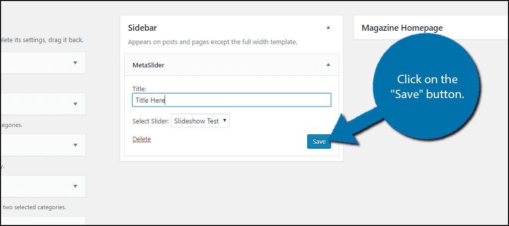This screenshot has height=226, width=509.
Task: Click the Sidebar panel heading
Action: pos(143,28)
